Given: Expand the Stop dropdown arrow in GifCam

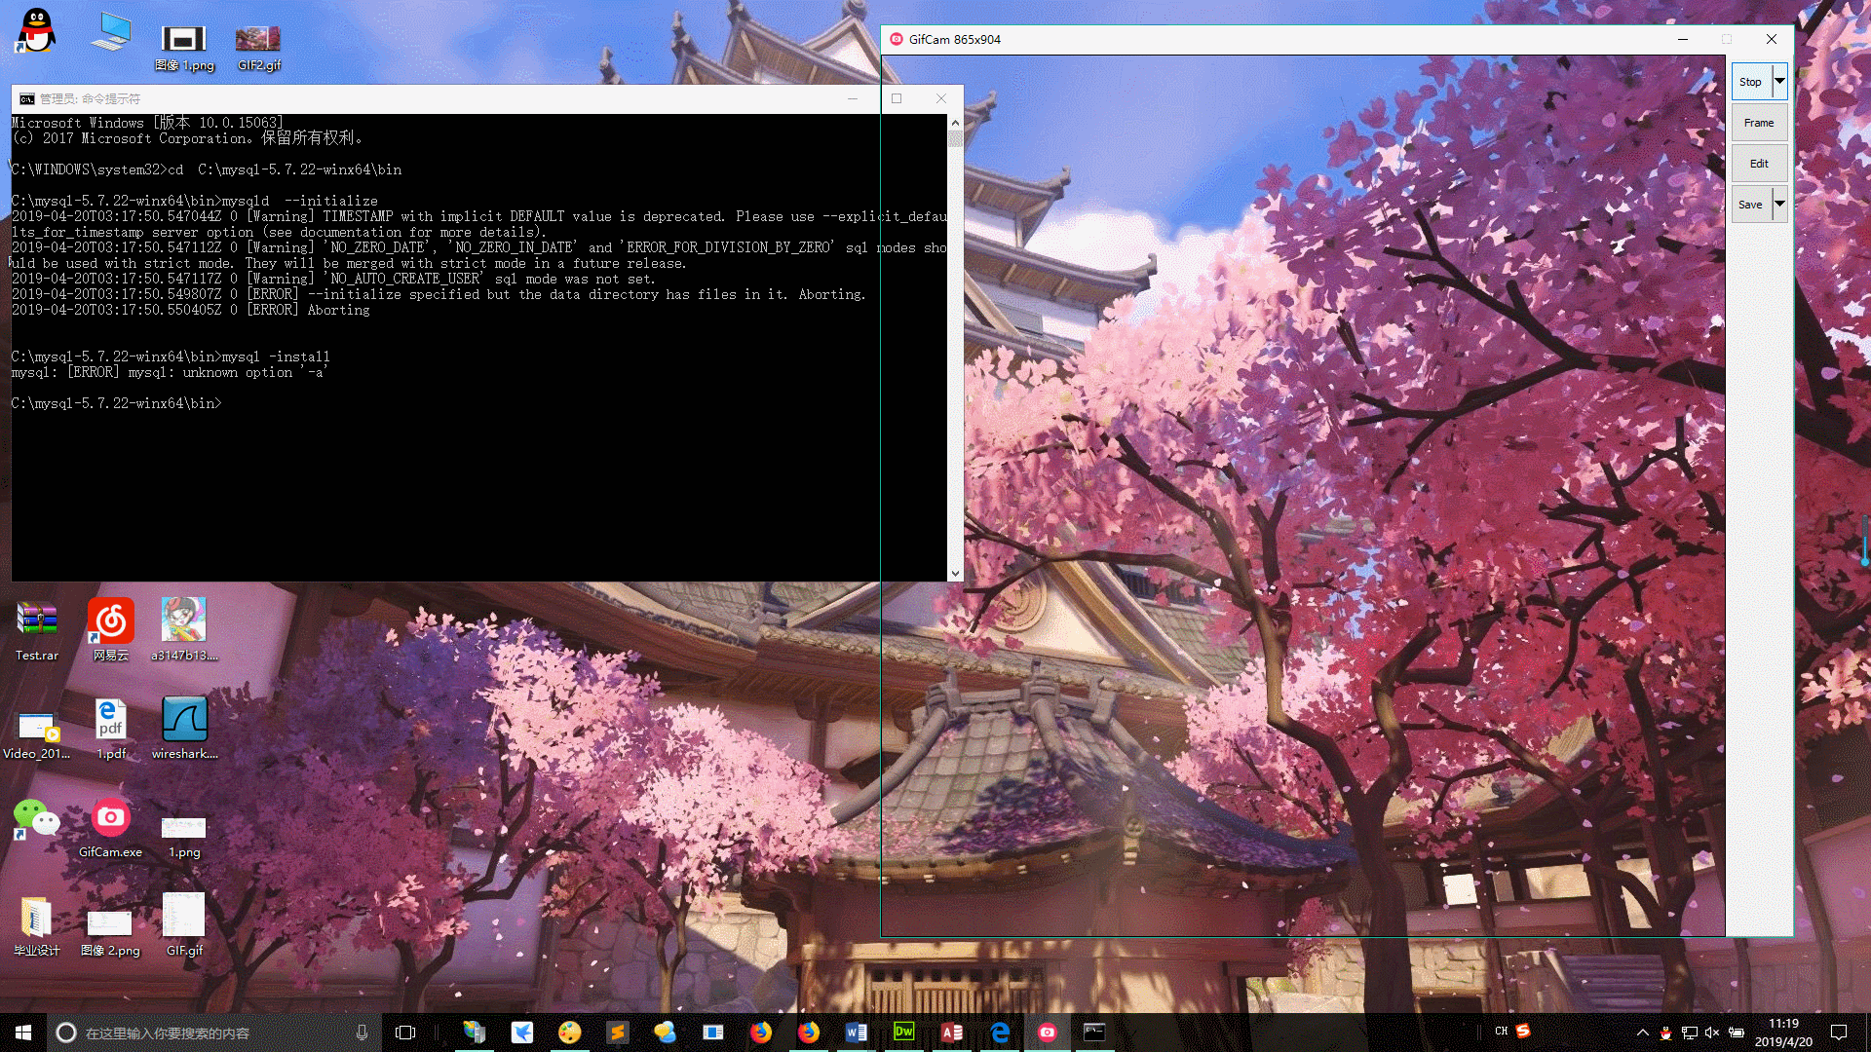Looking at the screenshot, I should [x=1779, y=81].
